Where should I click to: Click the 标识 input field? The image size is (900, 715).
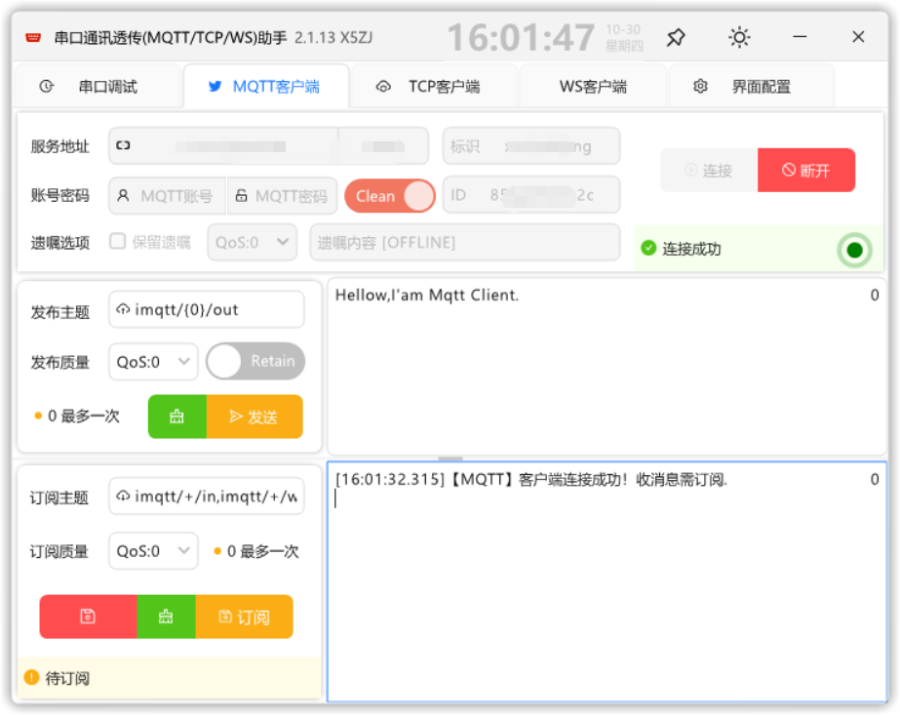[531, 146]
